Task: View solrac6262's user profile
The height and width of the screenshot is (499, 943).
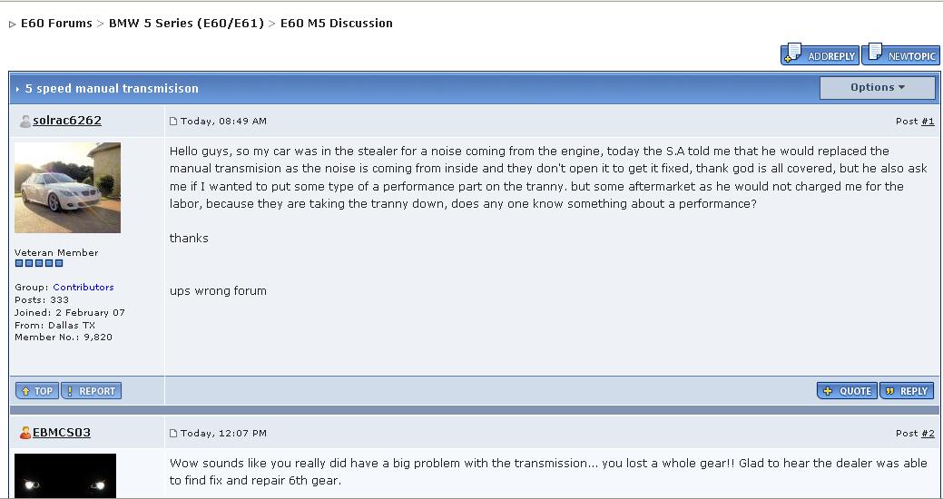Action: click(x=67, y=121)
